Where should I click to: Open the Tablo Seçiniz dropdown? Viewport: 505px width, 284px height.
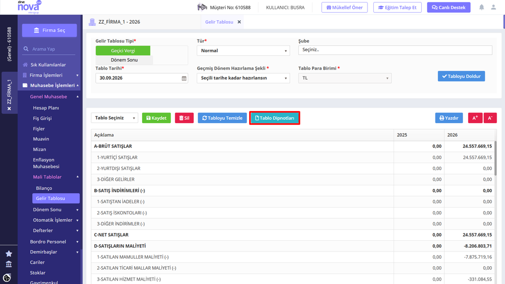114,118
